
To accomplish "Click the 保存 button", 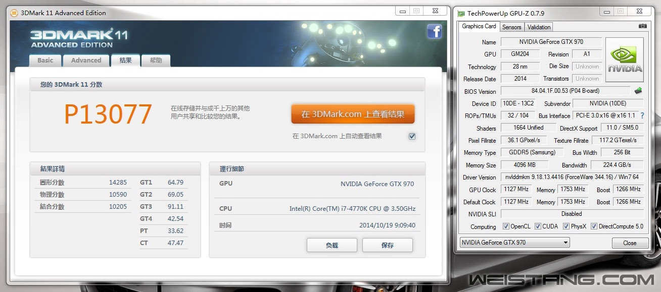I will point(387,245).
